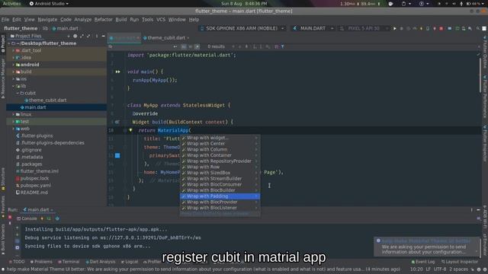
Task: Open the Flutter Inspector side panel
Action: pyautogui.click(x=485, y=143)
